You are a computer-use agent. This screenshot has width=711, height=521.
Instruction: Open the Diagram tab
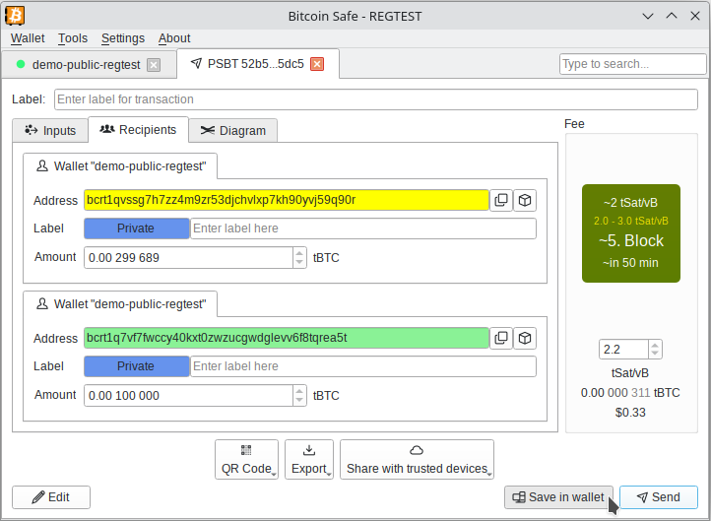pos(233,131)
